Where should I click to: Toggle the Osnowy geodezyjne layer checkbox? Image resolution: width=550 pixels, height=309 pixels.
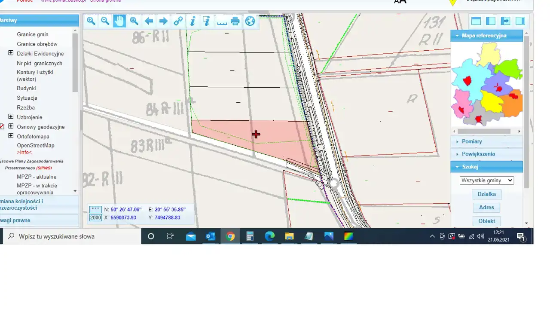pyautogui.click(x=2, y=127)
